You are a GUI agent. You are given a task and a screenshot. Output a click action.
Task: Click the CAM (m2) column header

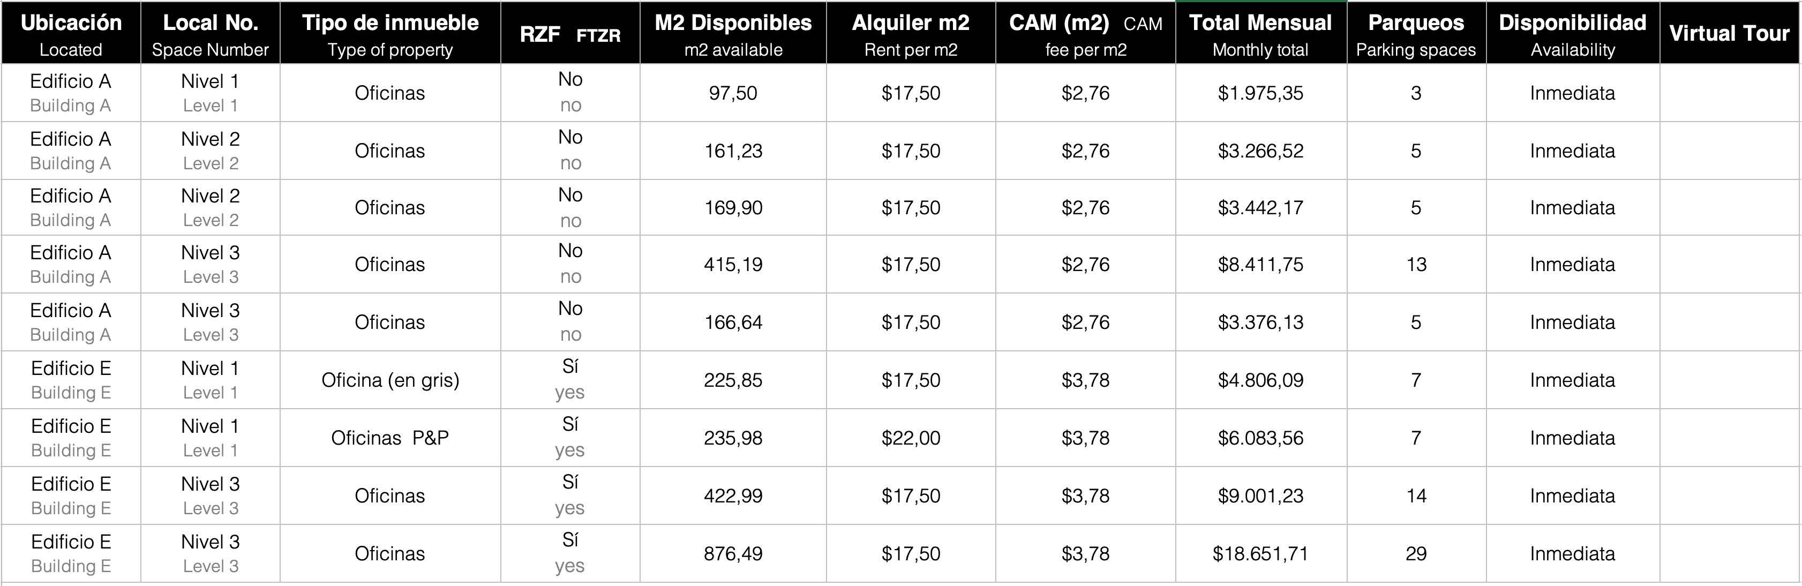point(1086,33)
